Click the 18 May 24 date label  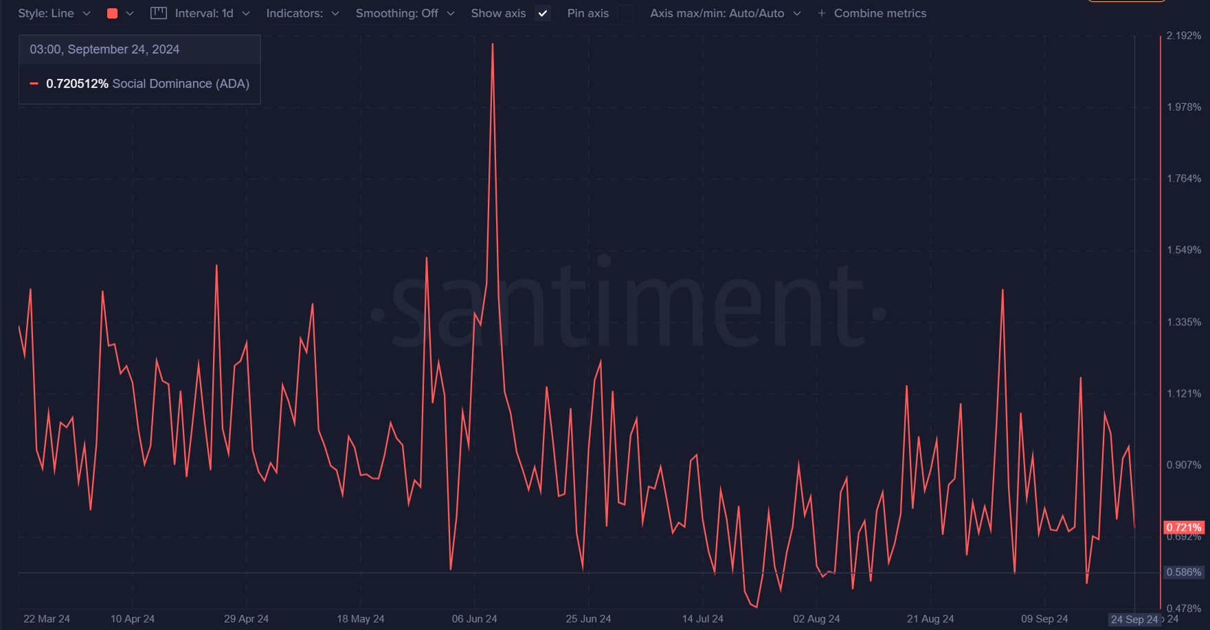361,619
